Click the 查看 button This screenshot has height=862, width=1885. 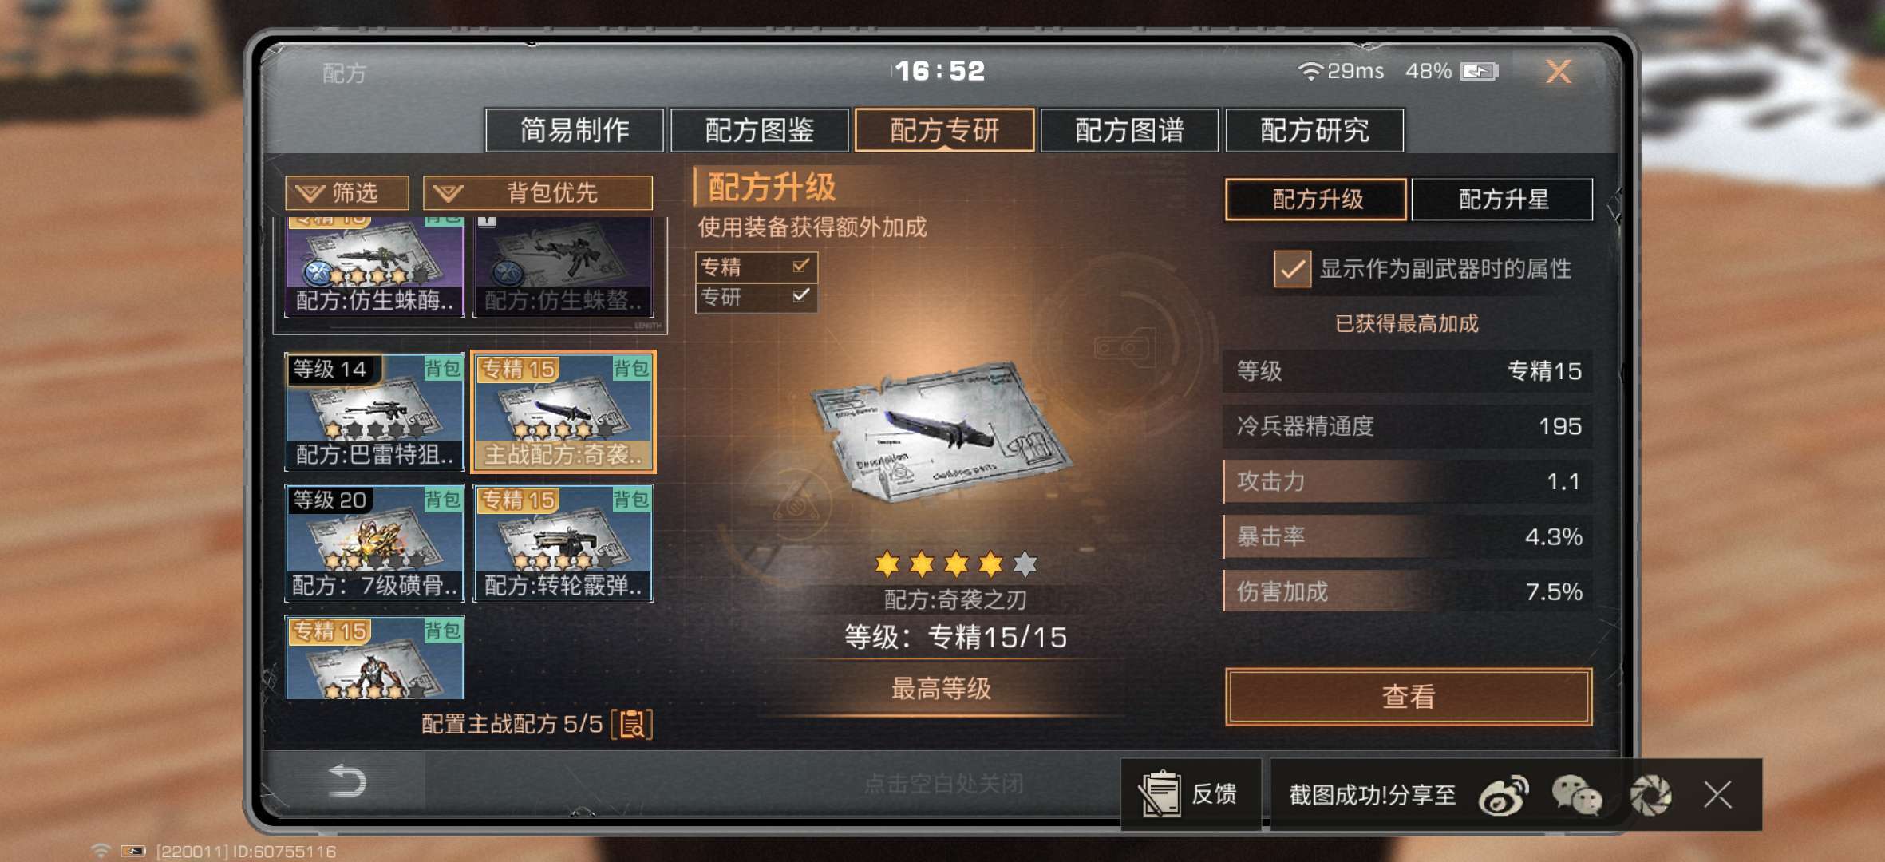coord(1409,697)
